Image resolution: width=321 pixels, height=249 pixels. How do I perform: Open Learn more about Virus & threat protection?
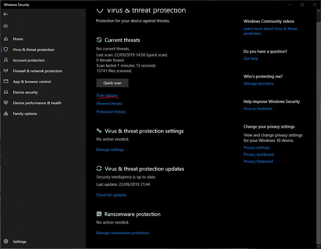click(x=270, y=31)
